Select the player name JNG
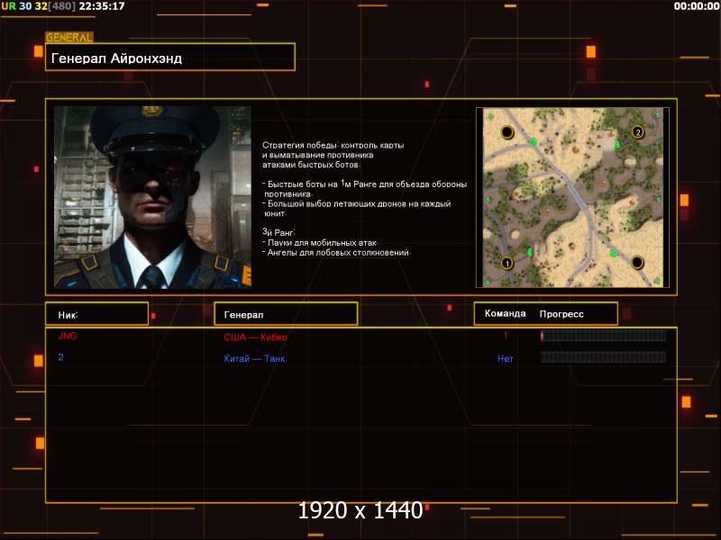This screenshot has height=540, width=721. [67, 336]
